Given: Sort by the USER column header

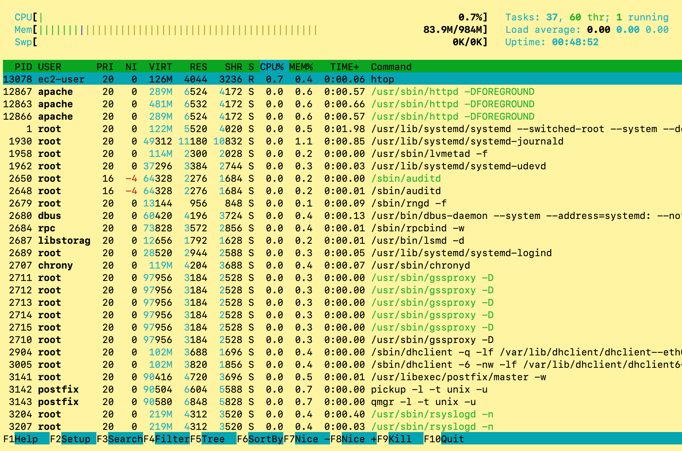Looking at the screenshot, I should pyautogui.click(x=50, y=67).
